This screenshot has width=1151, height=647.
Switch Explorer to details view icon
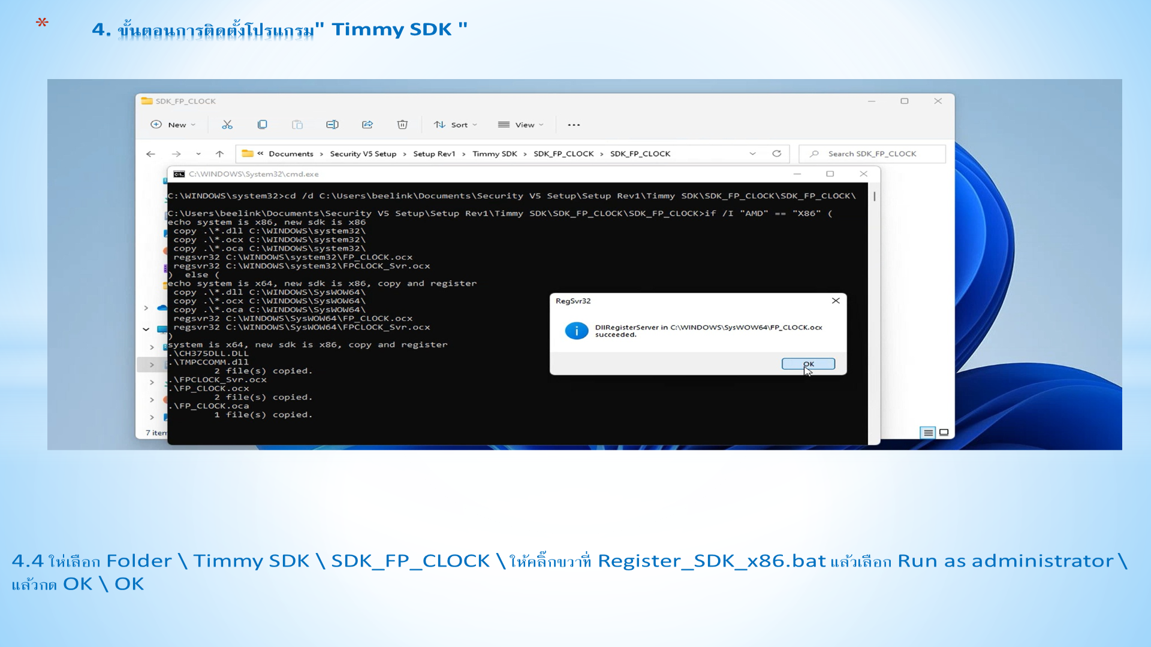(x=928, y=433)
